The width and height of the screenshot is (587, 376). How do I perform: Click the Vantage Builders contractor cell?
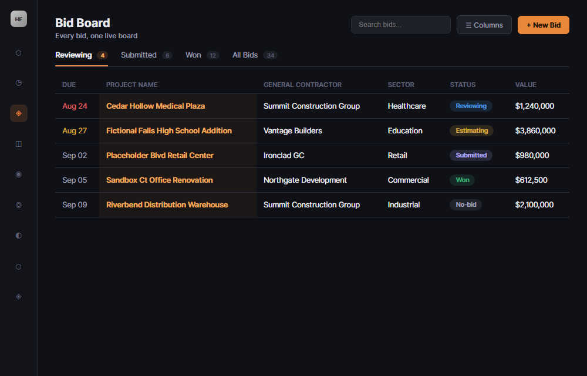coord(293,130)
